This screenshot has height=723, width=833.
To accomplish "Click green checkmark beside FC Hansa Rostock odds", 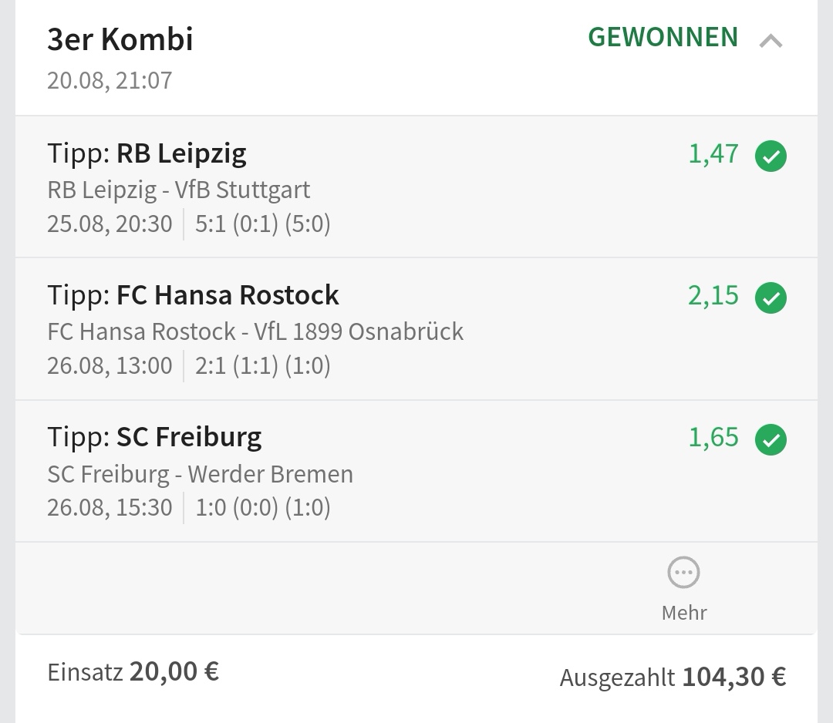I will point(771,298).
